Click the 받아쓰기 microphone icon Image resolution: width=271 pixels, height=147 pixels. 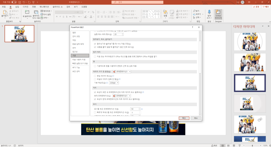[x=209, y=12]
